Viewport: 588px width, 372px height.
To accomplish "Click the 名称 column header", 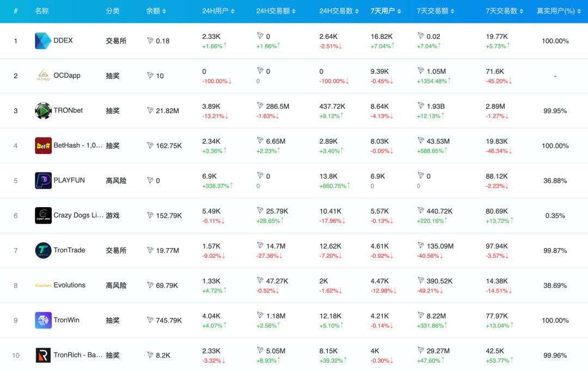I will (x=41, y=11).
